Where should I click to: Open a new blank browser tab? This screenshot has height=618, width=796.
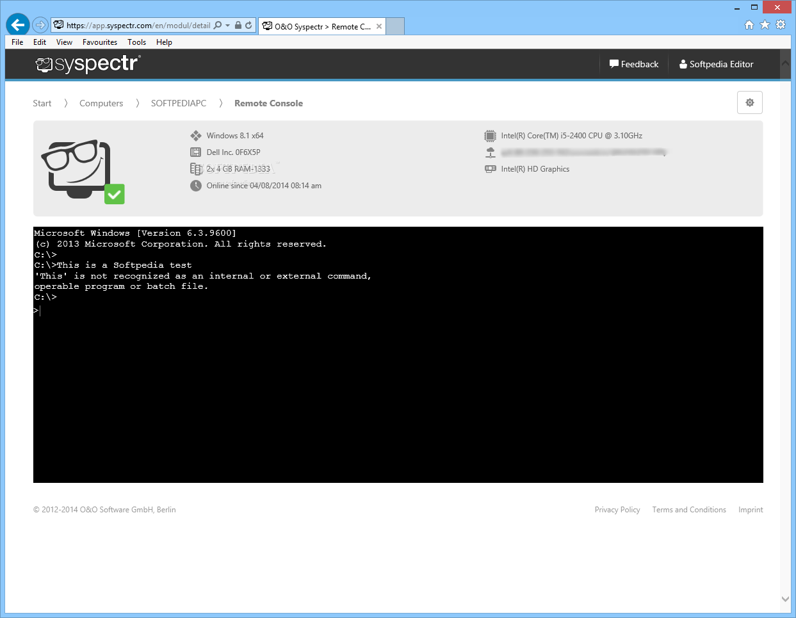(395, 26)
